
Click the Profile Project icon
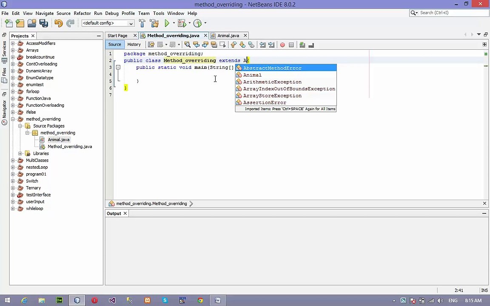pyautogui.click(x=197, y=23)
